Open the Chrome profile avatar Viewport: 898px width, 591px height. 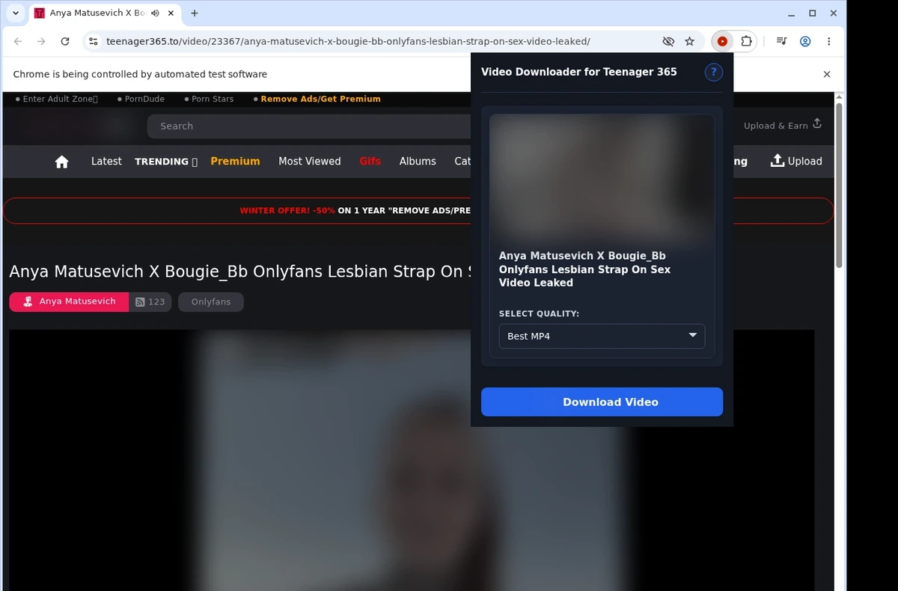point(805,42)
